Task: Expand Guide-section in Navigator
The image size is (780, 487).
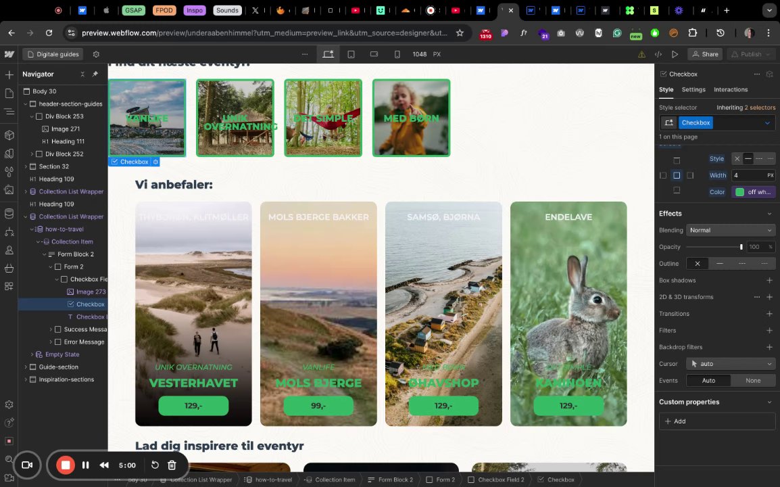Action: click(26, 367)
